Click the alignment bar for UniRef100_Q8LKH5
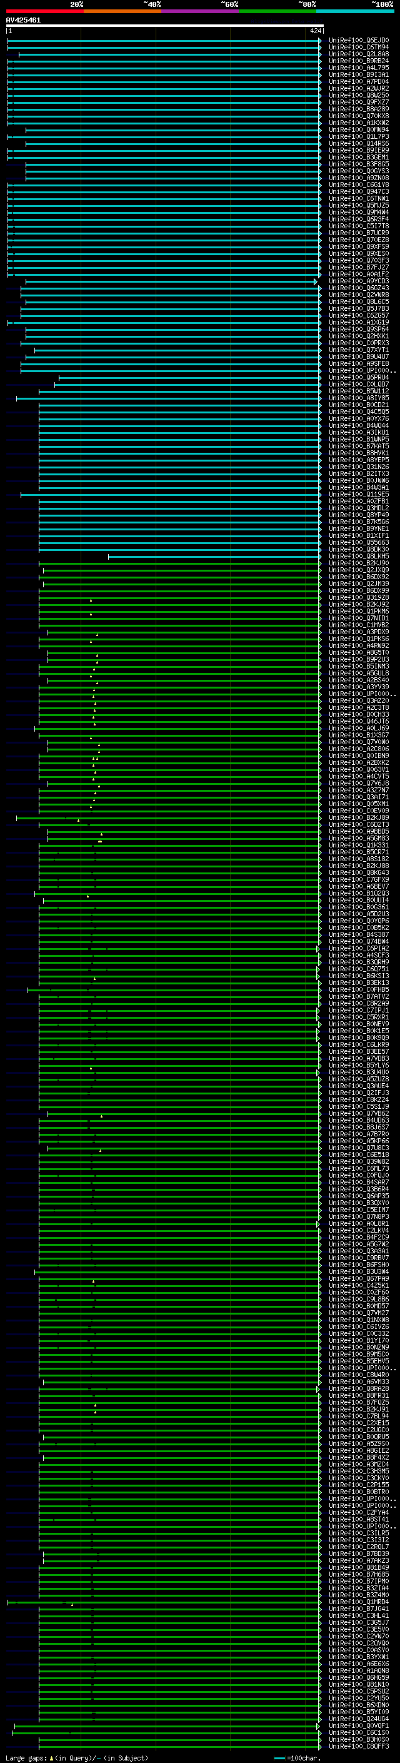The image size is (400, 1763). pyautogui.click(x=215, y=557)
